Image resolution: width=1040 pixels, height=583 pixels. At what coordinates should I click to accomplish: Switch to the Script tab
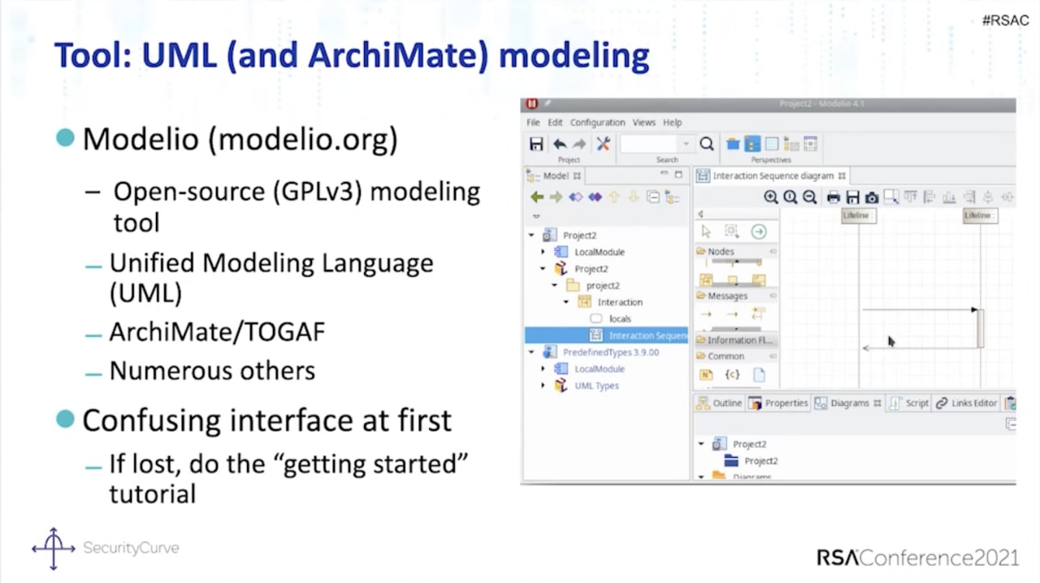point(909,403)
